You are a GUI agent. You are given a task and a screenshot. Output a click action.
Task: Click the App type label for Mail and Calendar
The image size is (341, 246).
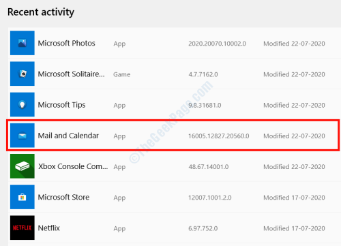(119, 136)
